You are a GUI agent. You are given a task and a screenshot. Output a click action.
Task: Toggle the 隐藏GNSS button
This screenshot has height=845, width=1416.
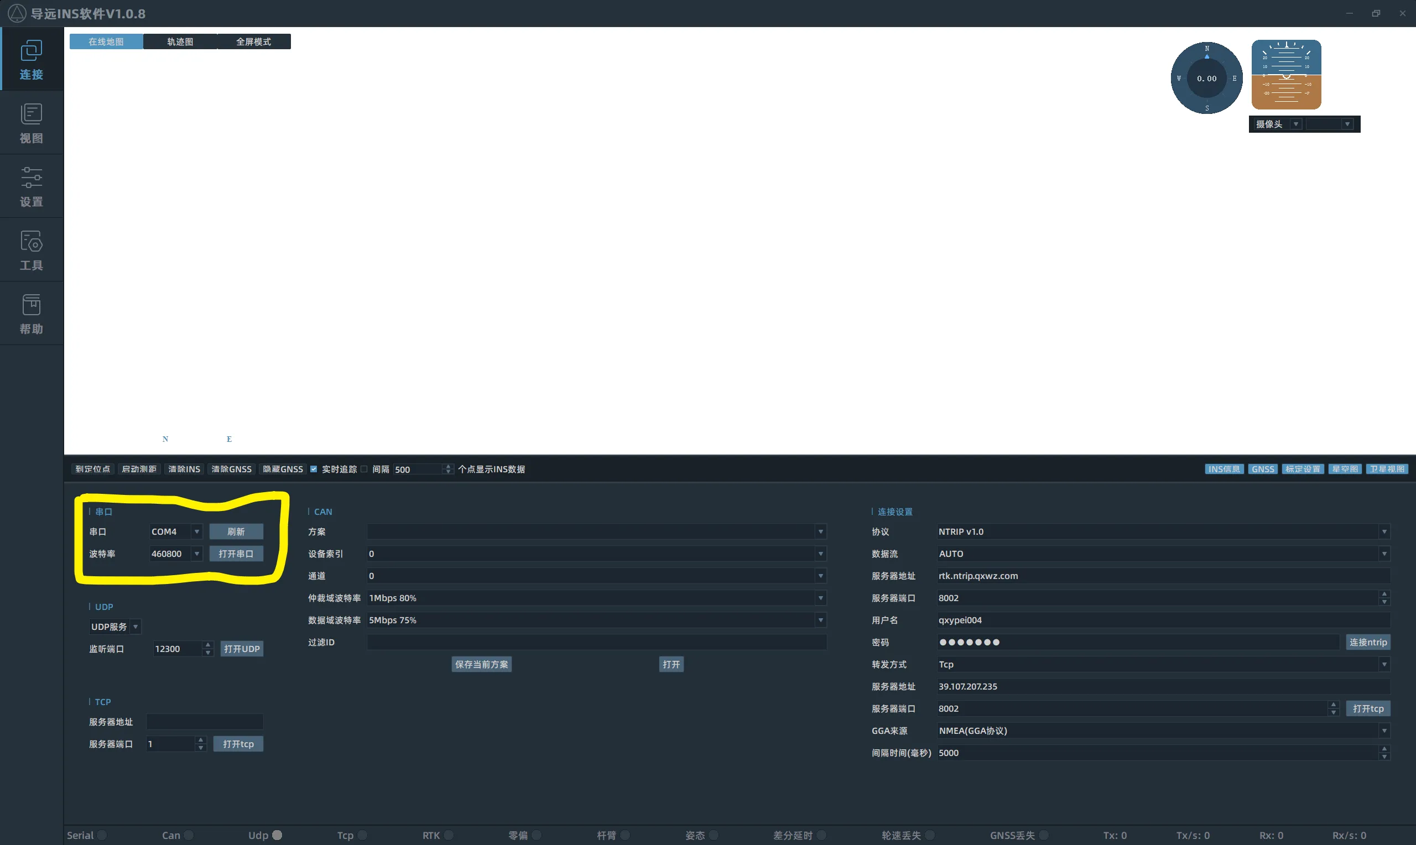point(283,468)
